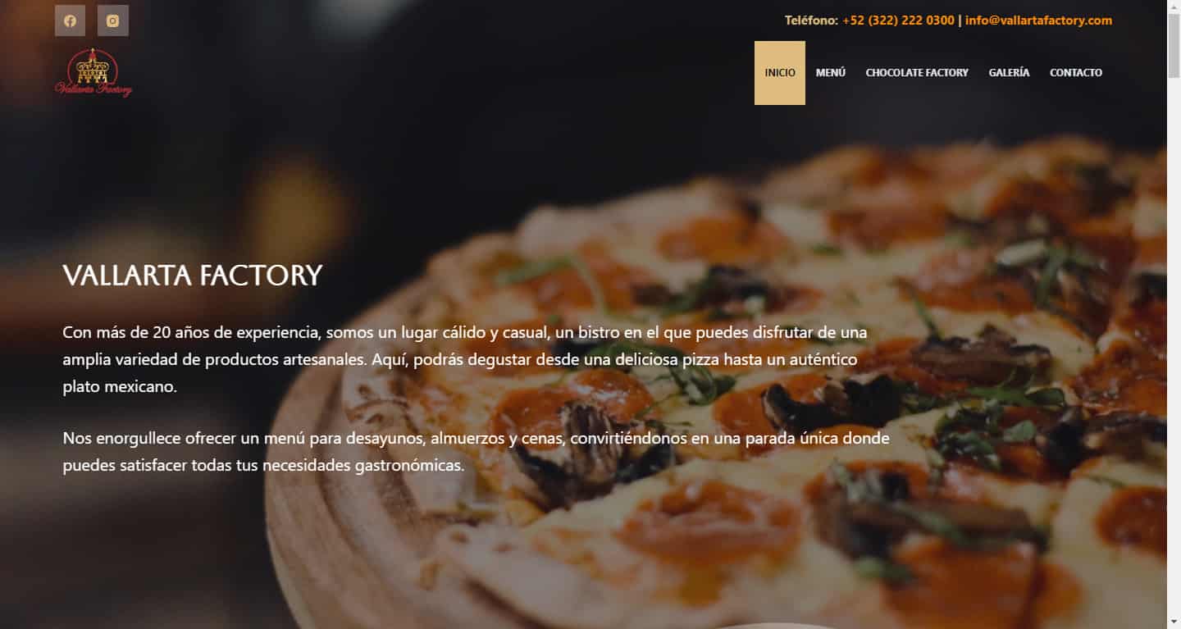Image resolution: width=1181 pixels, height=629 pixels.
Task: Click the scrollbar up arrow
Action: (x=1174, y=7)
